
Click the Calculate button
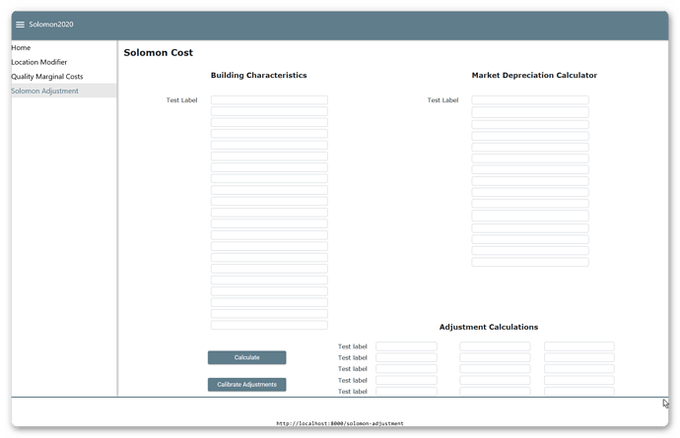[x=246, y=357]
